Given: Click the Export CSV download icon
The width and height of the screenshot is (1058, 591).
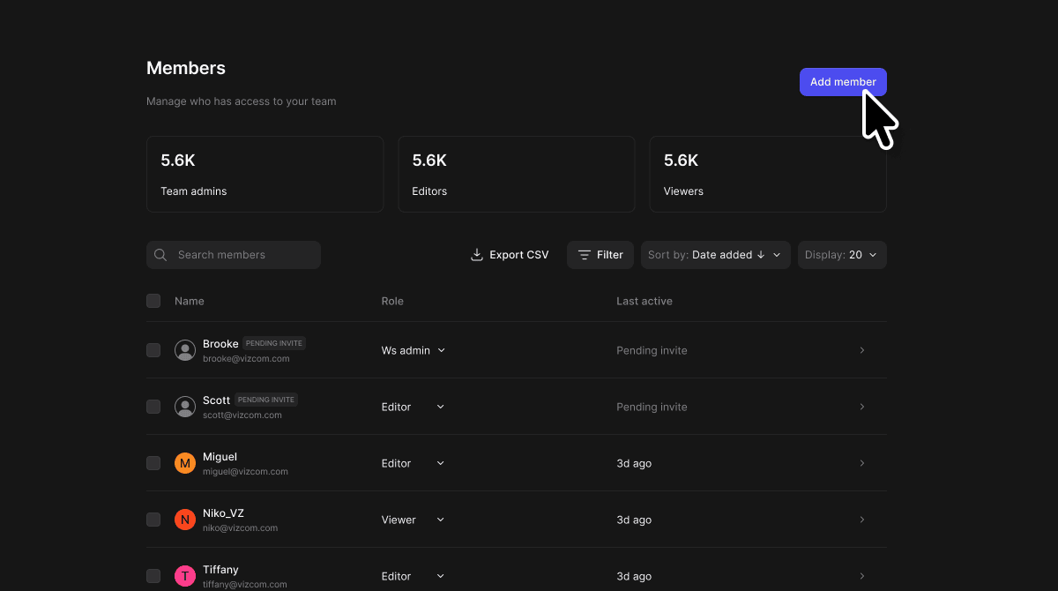Looking at the screenshot, I should point(477,255).
